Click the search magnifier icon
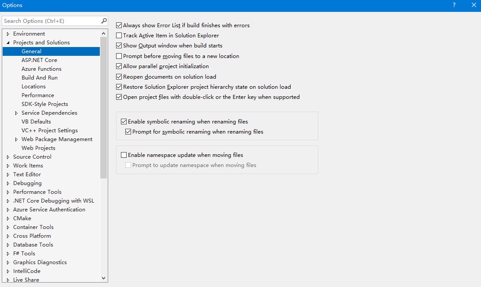 point(104,21)
